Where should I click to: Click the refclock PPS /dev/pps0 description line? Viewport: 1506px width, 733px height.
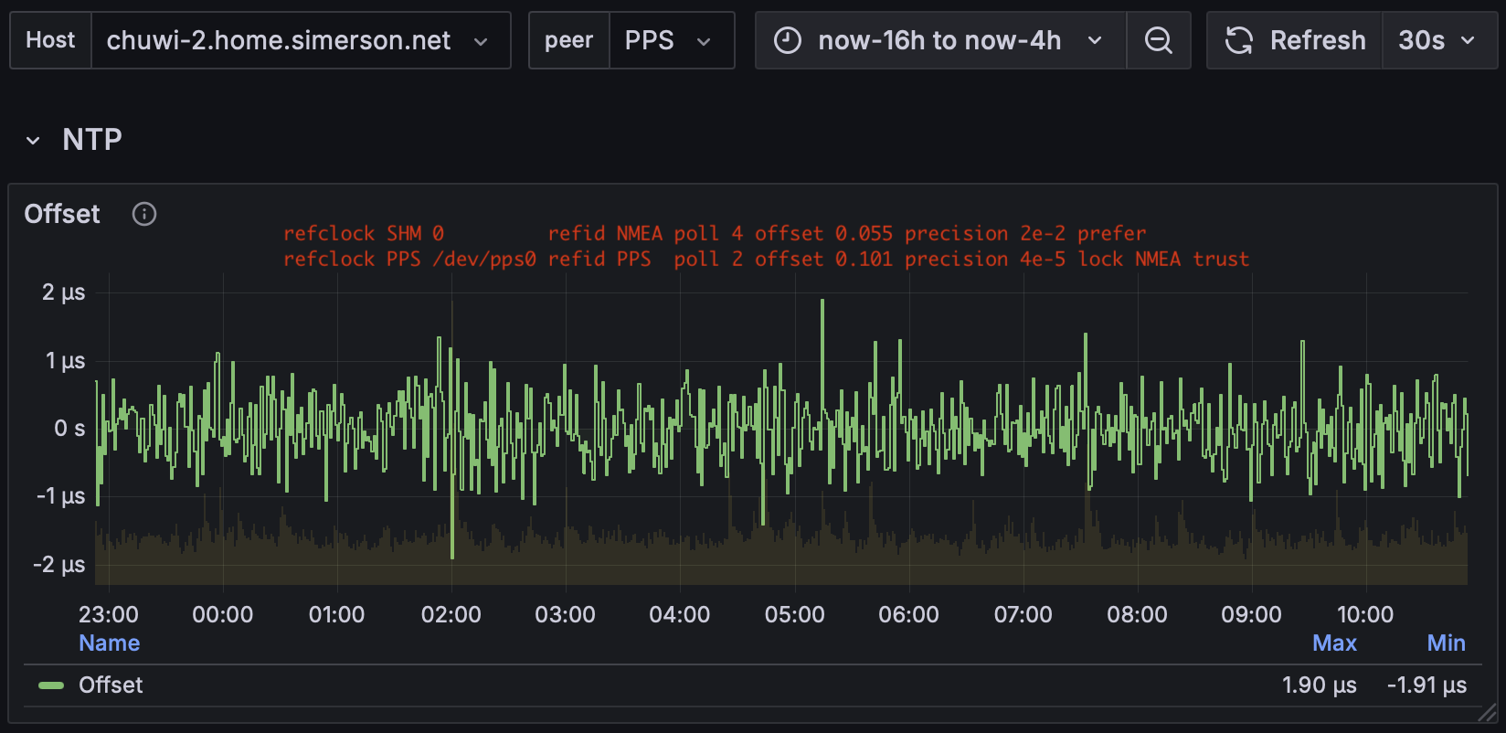766,259
